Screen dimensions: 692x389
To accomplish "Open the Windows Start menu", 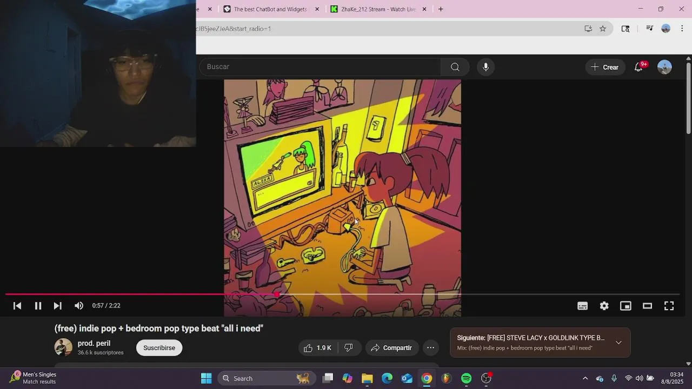I will [207, 378].
